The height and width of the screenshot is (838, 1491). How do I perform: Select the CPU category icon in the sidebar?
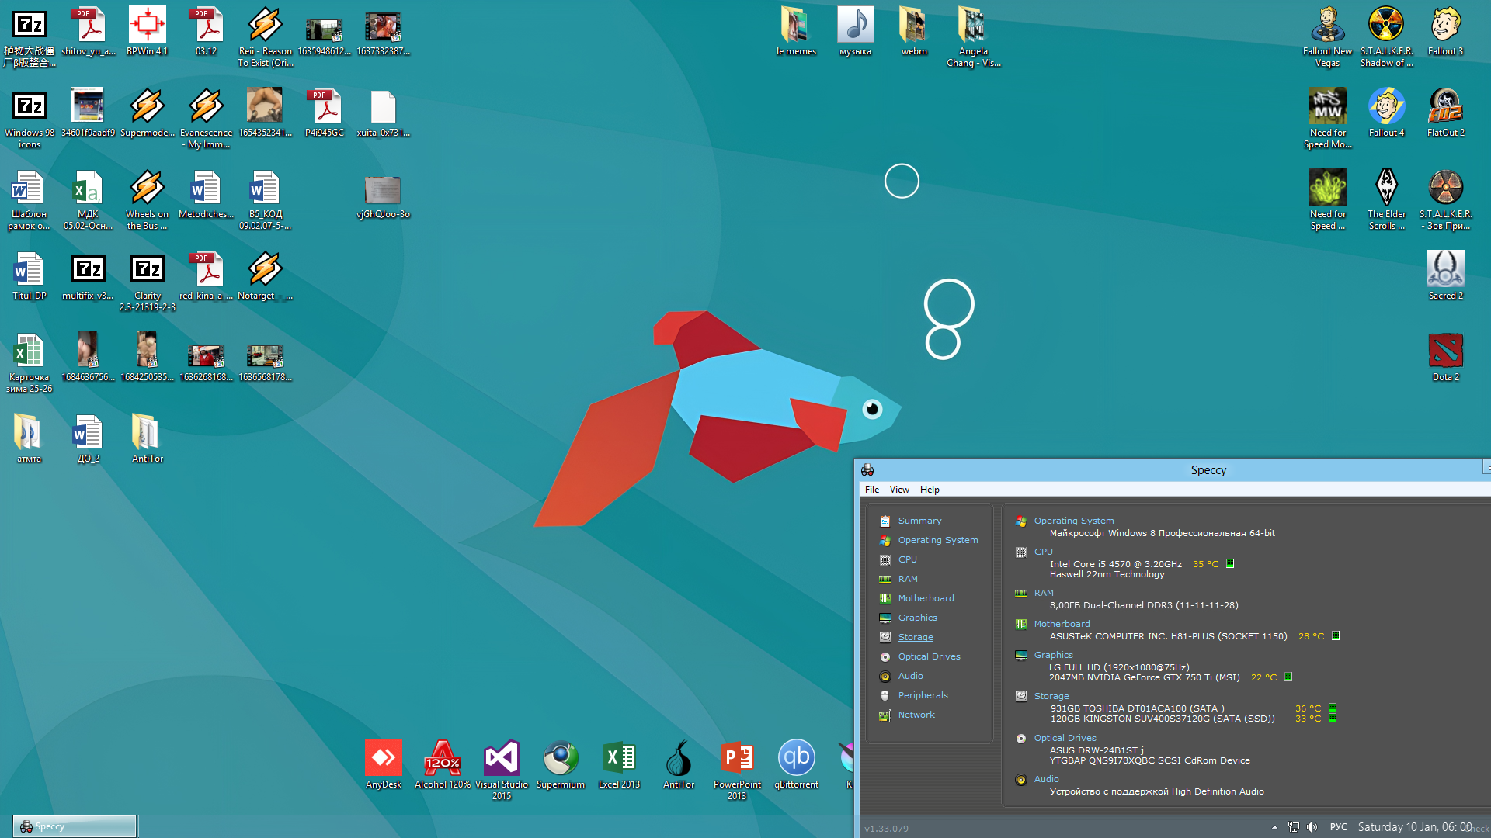[885, 559]
